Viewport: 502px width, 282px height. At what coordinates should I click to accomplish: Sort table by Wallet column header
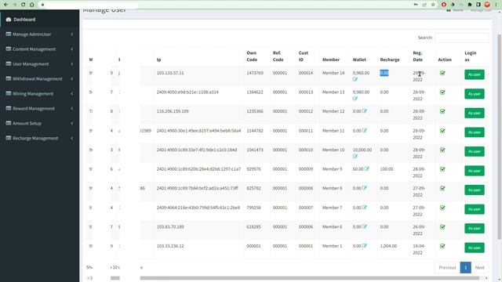point(359,60)
